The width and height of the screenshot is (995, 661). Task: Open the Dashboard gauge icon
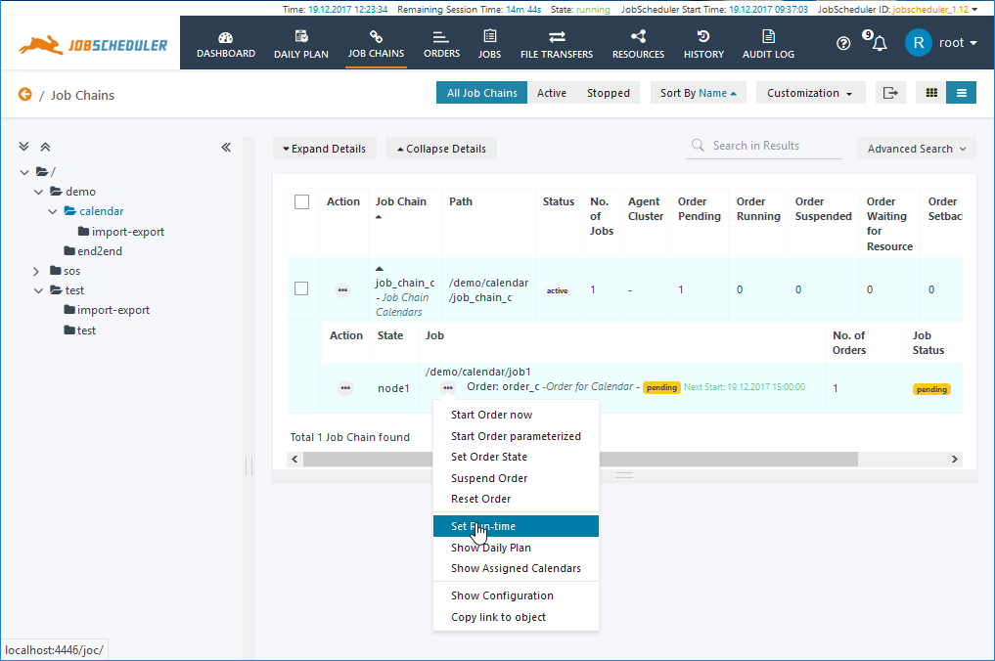click(225, 37)
